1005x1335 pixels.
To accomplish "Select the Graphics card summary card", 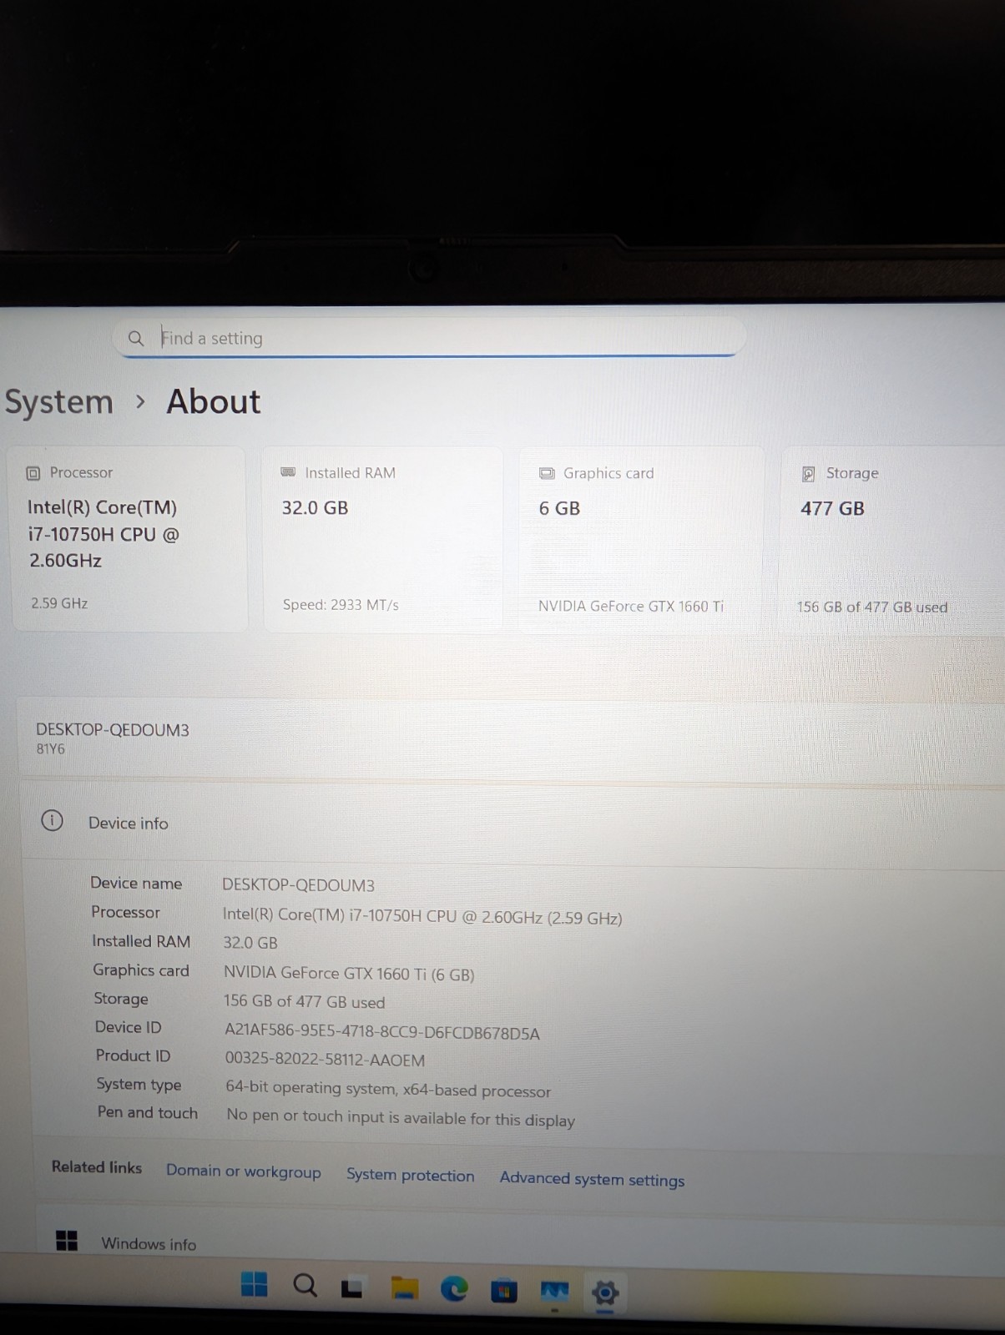I will tap(642, 541).
